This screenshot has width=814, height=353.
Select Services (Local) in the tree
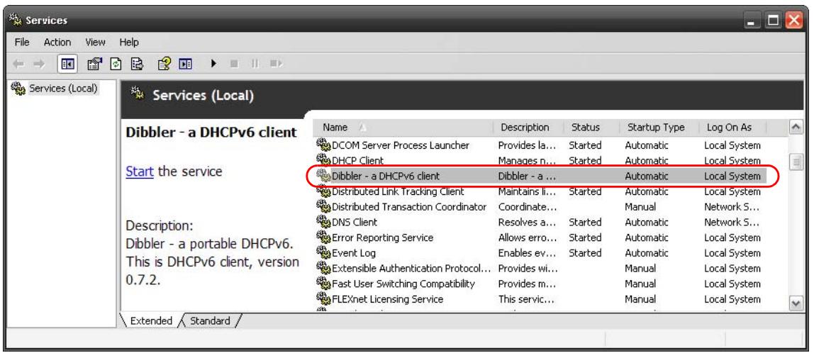click(63, 88)
